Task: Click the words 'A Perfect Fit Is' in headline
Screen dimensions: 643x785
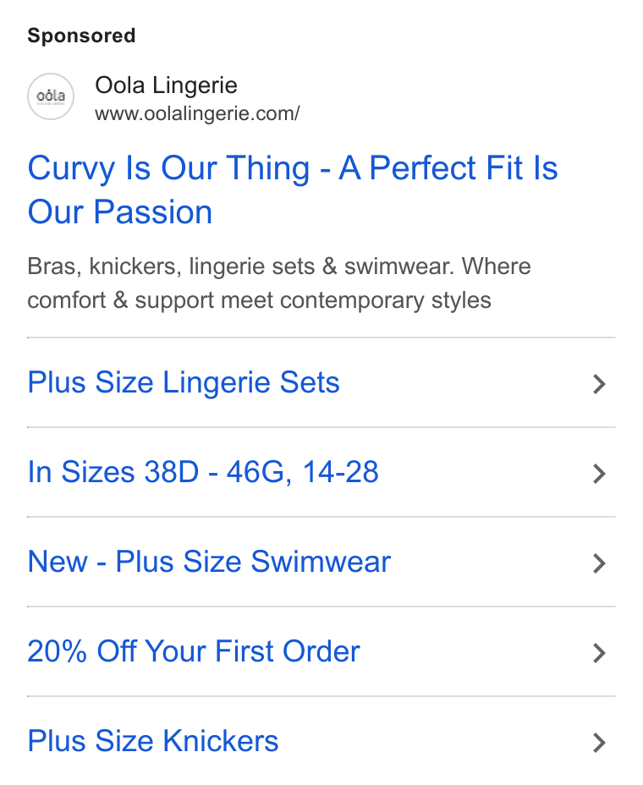Action: point(448,167)
